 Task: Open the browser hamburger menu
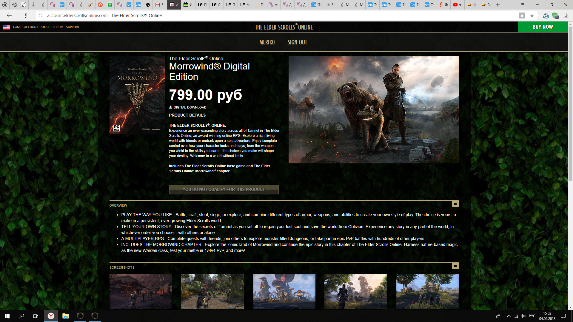(x=523, y=5)
